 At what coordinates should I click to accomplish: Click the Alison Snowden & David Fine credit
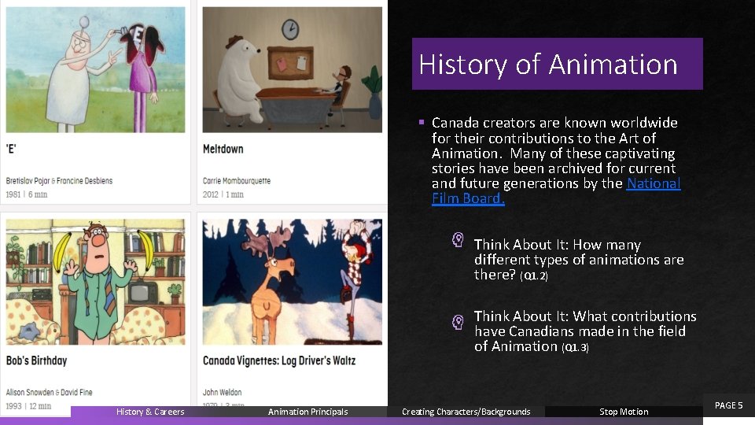click(49, 392)
